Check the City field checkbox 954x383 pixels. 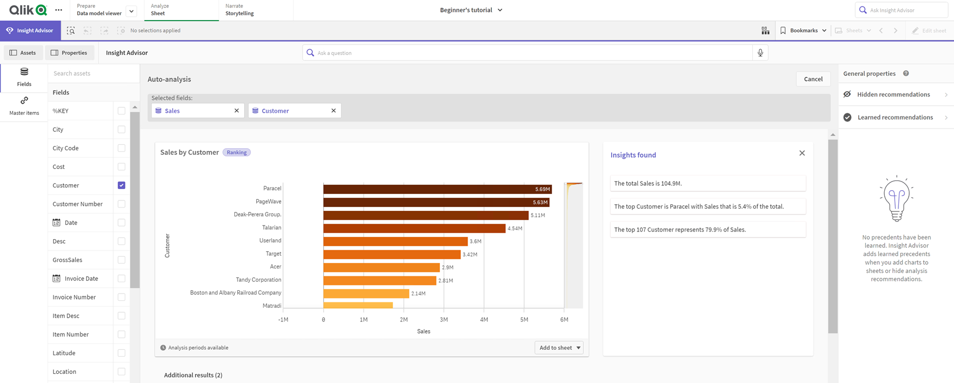122,130
